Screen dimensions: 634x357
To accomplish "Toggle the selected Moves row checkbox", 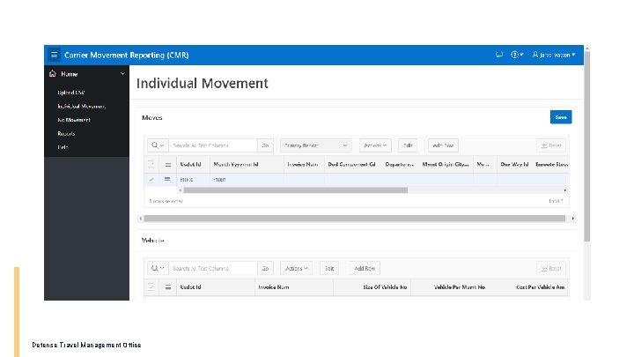I will 151,179.
